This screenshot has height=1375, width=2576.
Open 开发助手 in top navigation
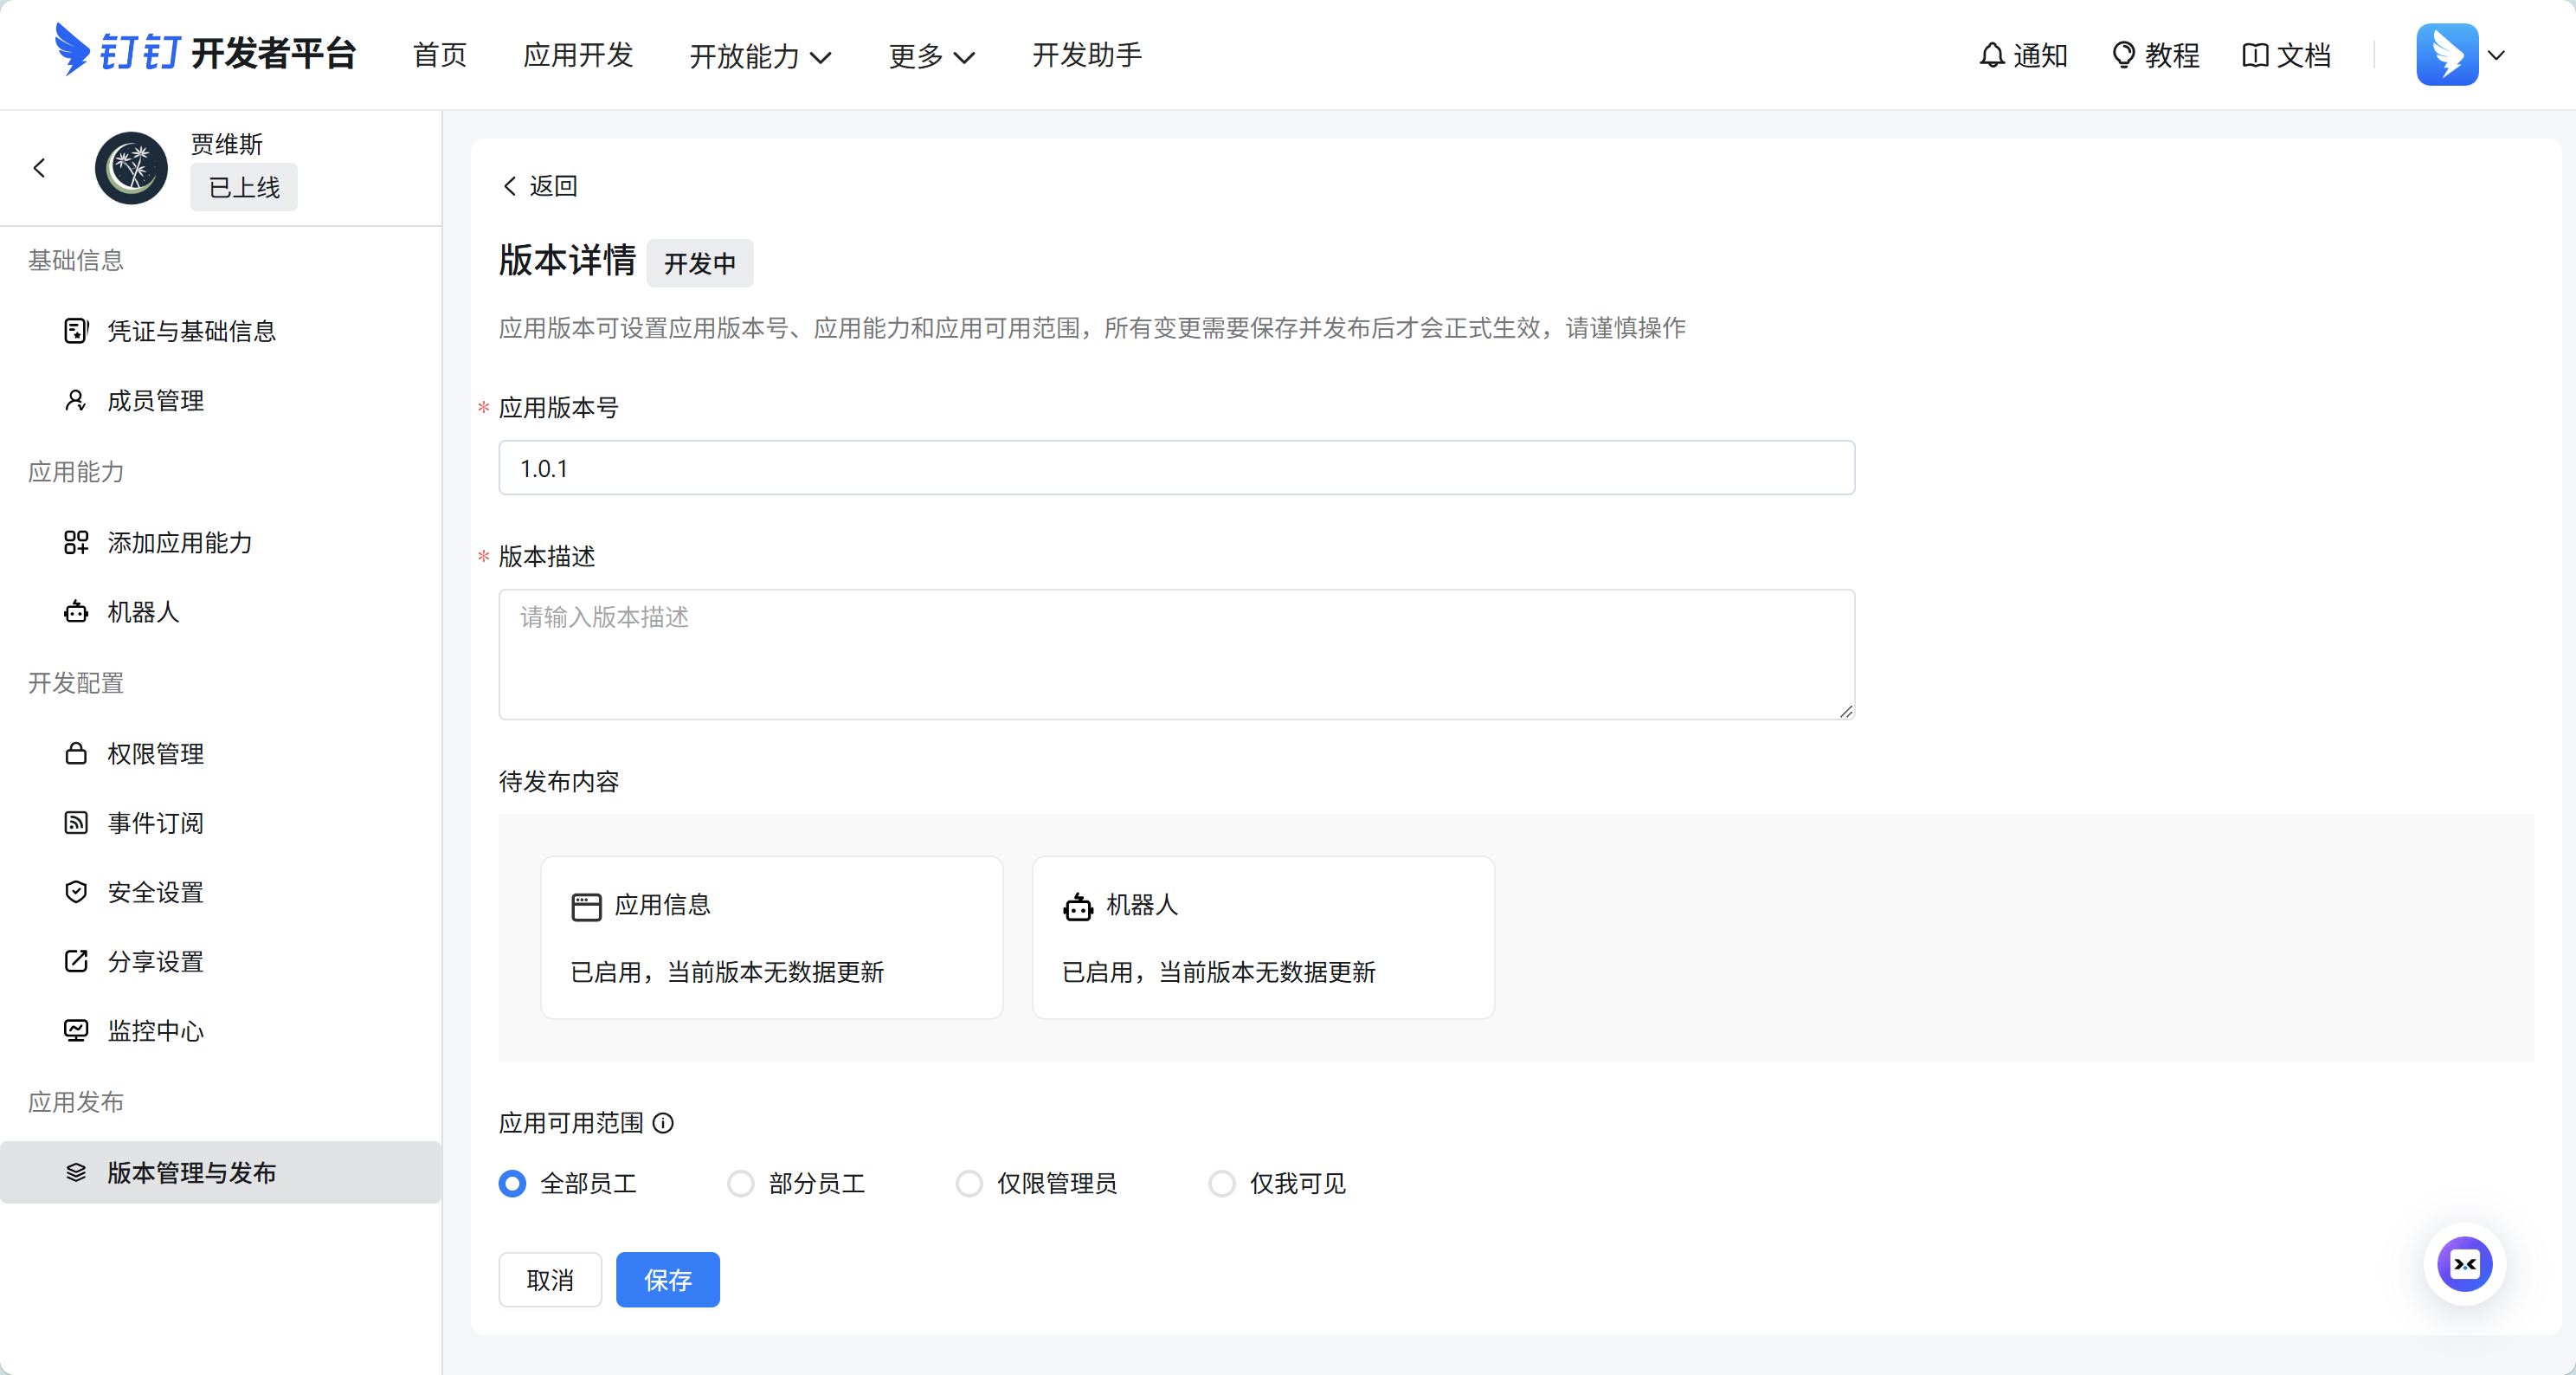(1086, 55)
